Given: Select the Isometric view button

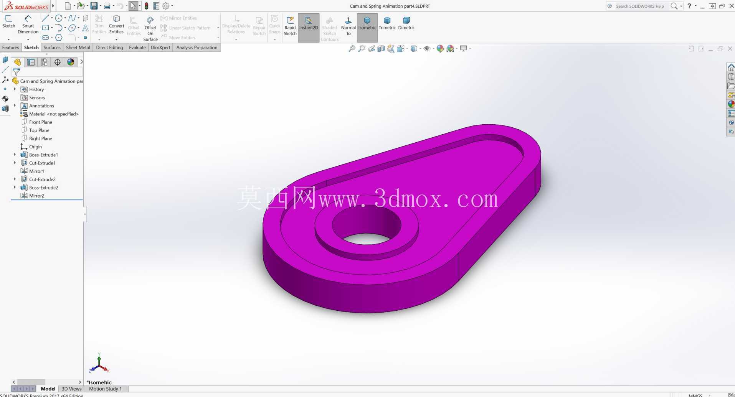Looking at the screenshot, I should pyautogui.click(x=367, y=28).
